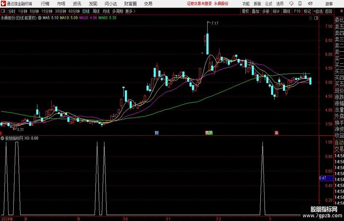Add stock with +自选 button
The image size is (344, 221).
318,11
